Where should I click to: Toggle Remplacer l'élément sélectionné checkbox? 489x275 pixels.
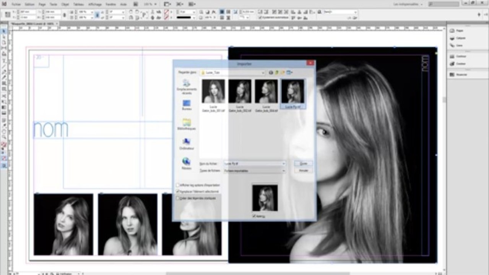tap(178, 191)
